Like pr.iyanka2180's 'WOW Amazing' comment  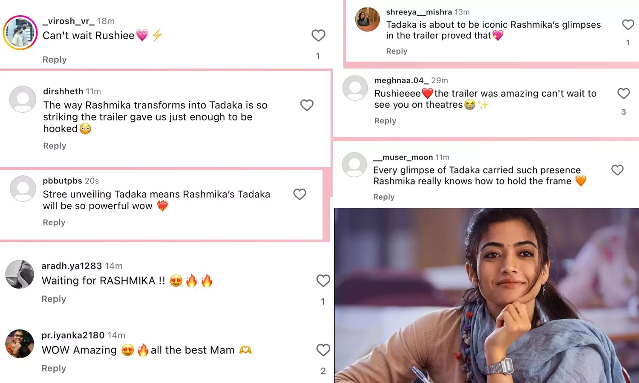pyautogui.click(x=323, y=350)
